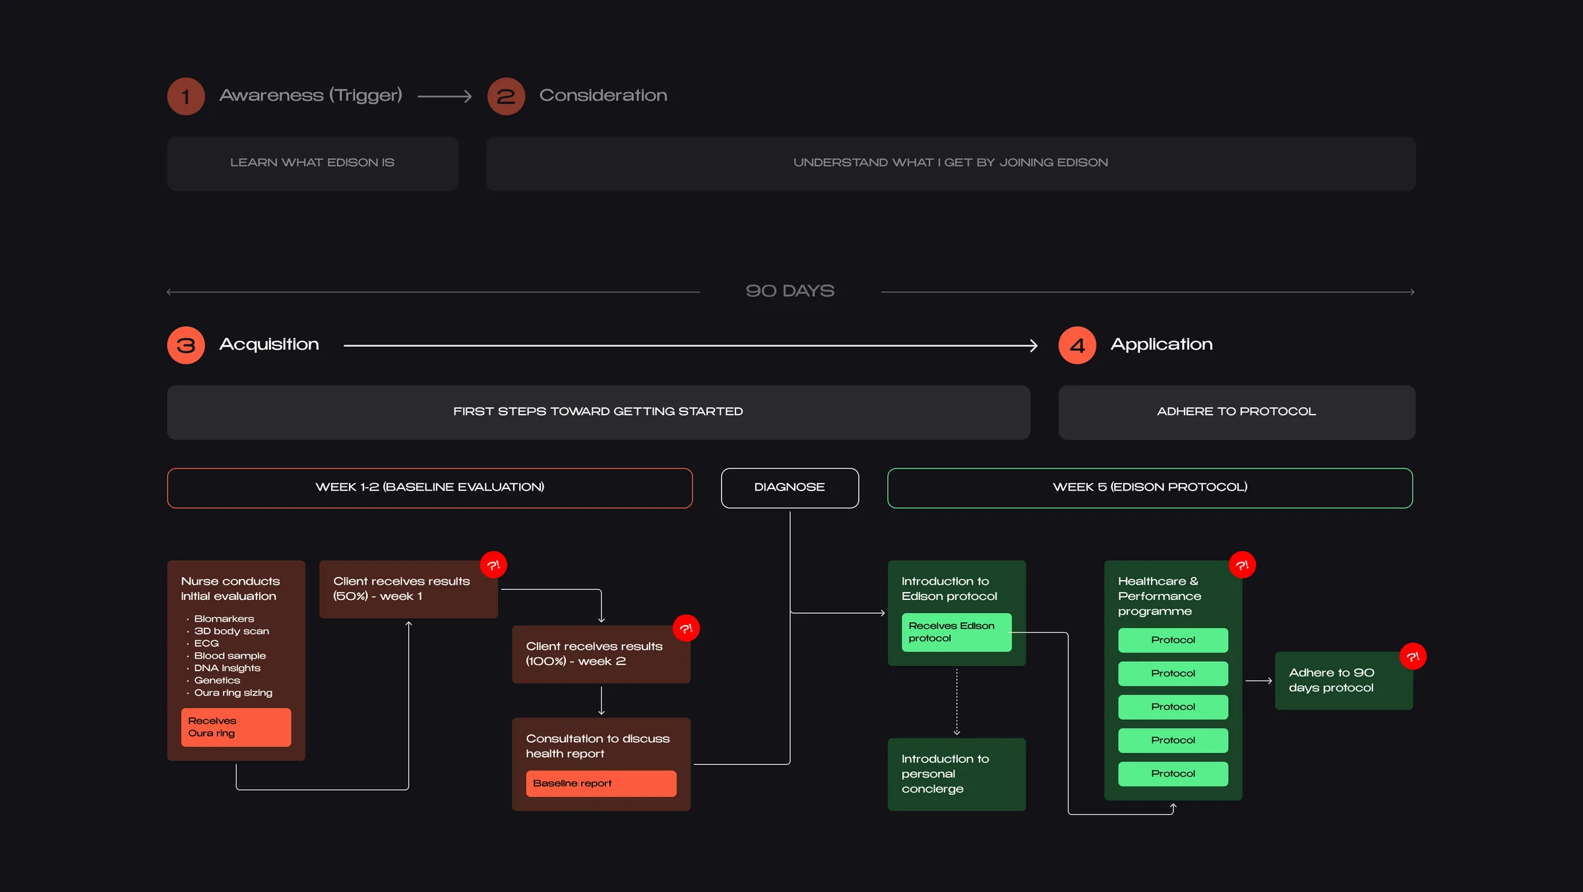The image size is (1583, 892).
Task: Click the second Protocol chip
Action: click(1173, 674)
